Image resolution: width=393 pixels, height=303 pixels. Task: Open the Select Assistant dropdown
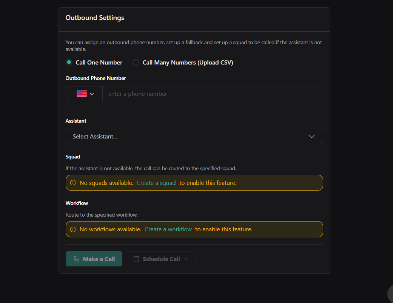189,137
